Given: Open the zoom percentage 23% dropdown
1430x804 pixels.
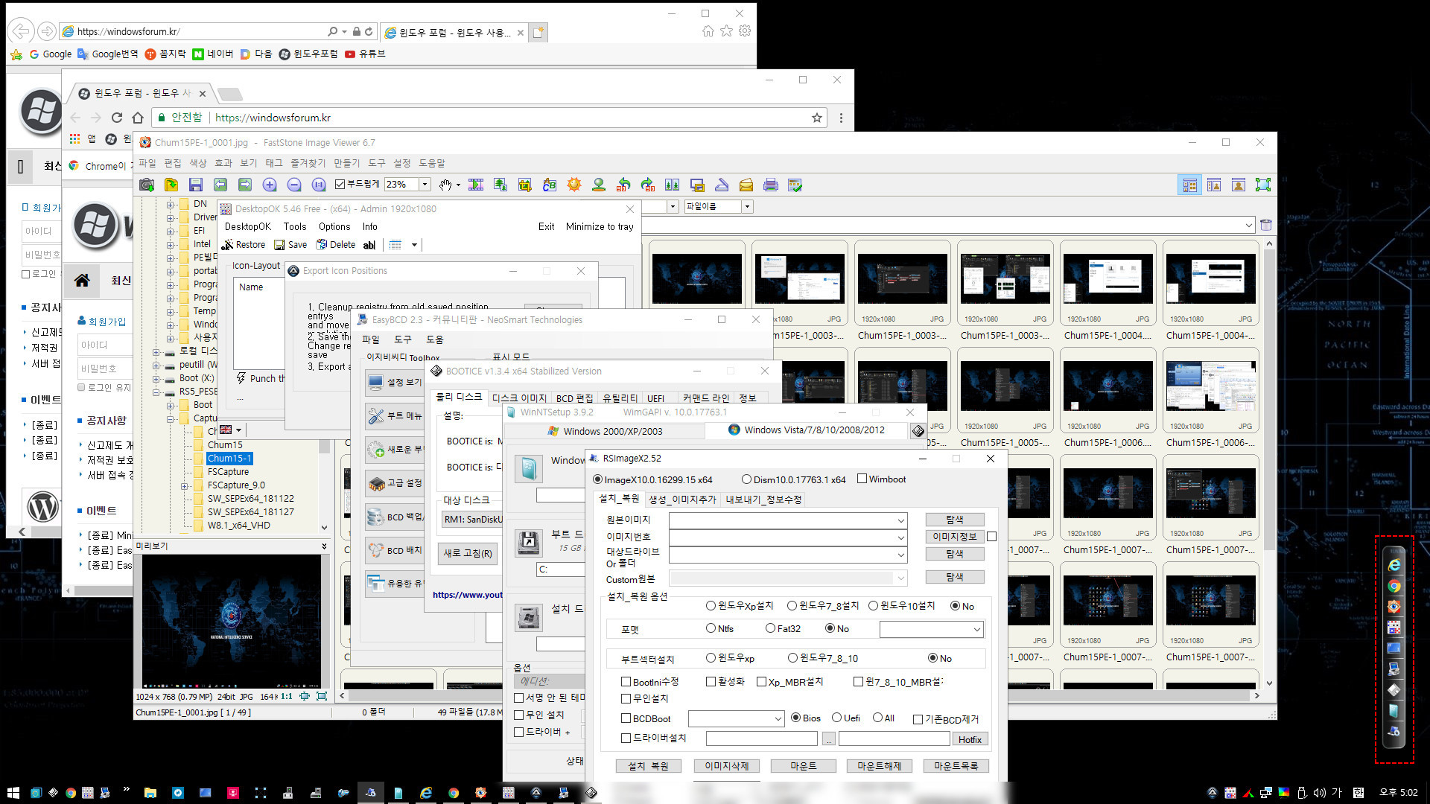Looking at the screenshot, I should pos(425,185).
